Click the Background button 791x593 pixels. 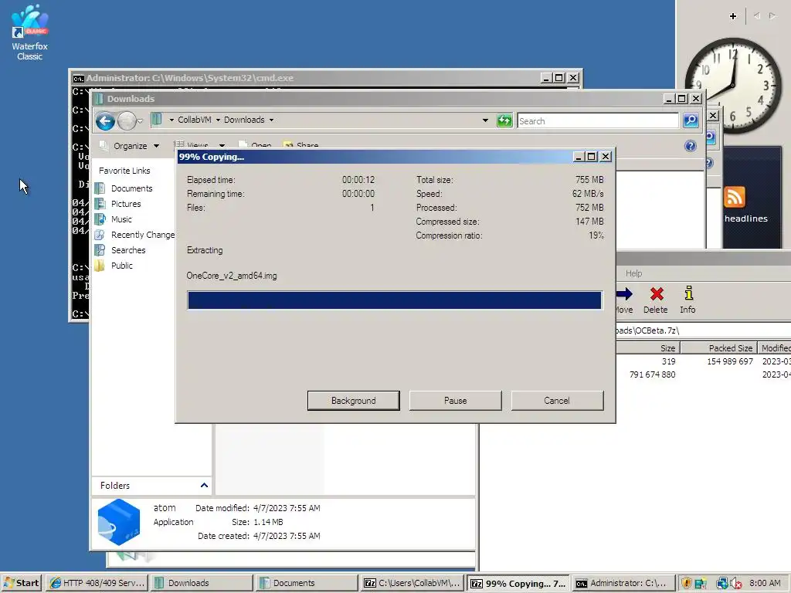pyautogui.click(x=353, y=401)
